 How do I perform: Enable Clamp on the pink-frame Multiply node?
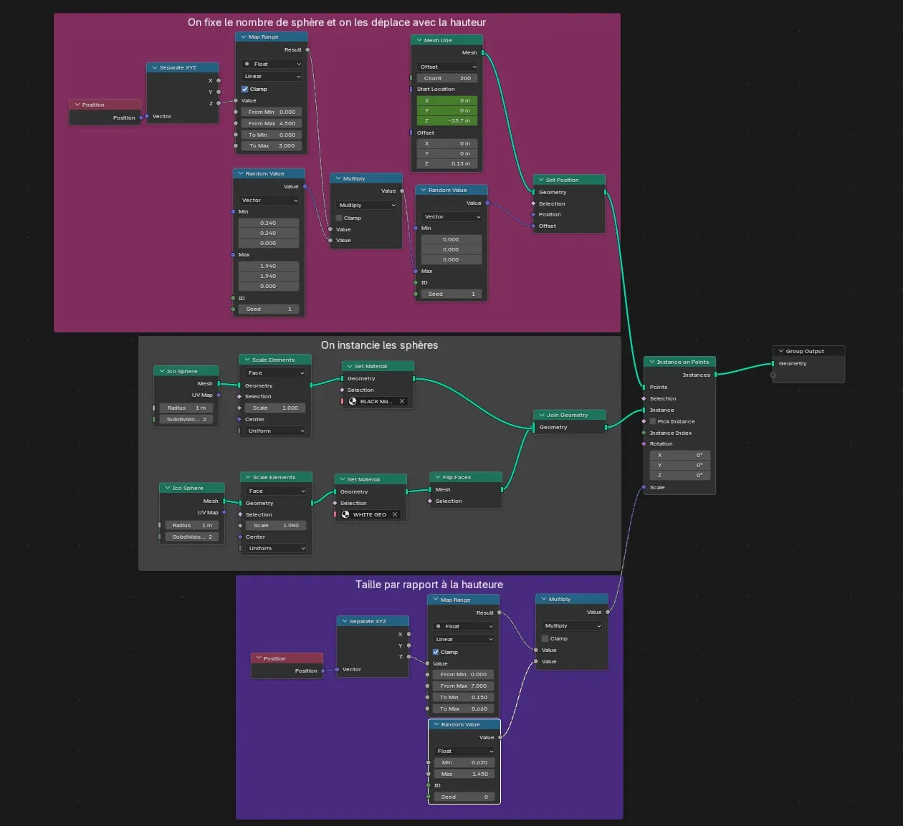pyautogui.click(x=339, y=218)
